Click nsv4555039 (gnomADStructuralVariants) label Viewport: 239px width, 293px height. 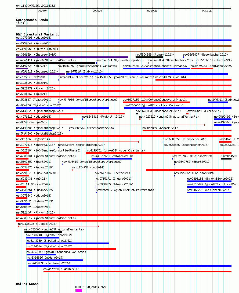pos(126,190)
